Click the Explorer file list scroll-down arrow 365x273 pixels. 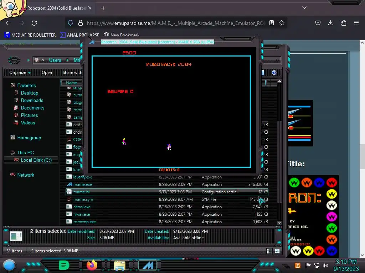click(279, 223)
